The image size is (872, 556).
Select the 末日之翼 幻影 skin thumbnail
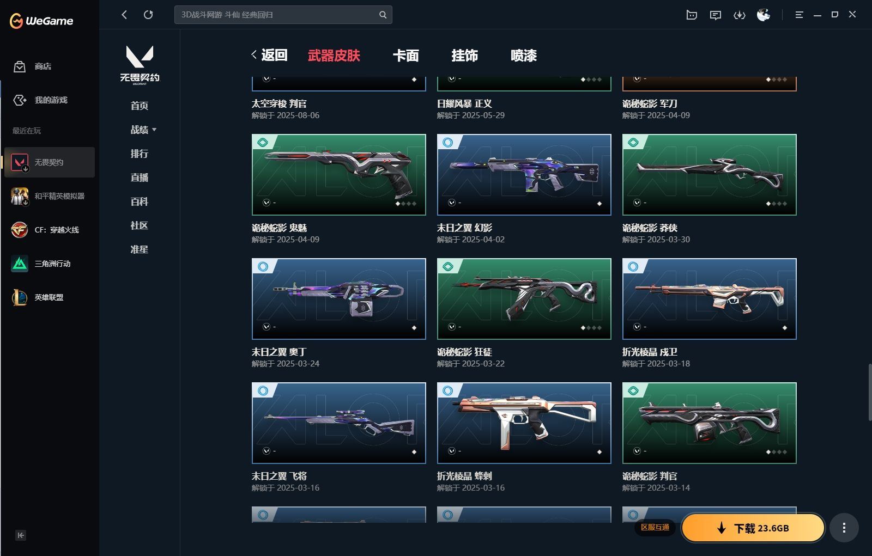point(524,175)
